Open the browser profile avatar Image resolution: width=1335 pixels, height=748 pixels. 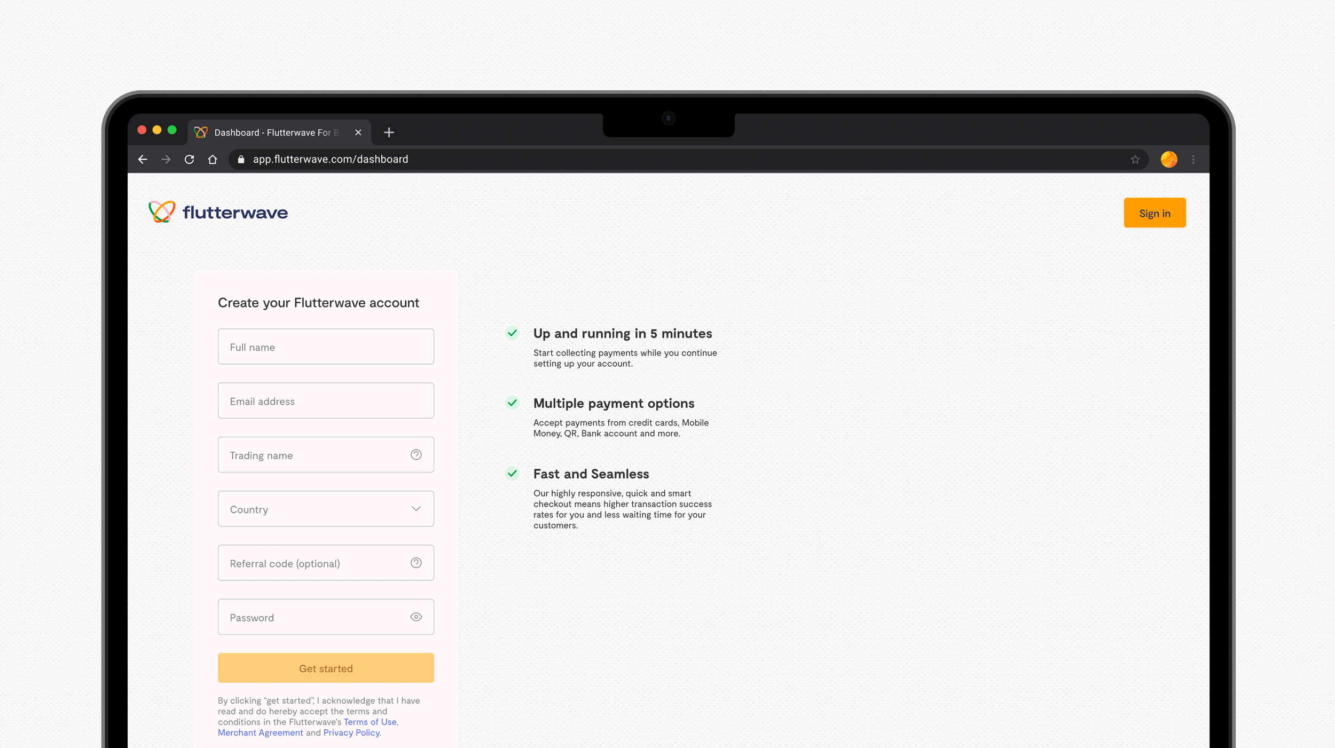[x=1169, y=160]
